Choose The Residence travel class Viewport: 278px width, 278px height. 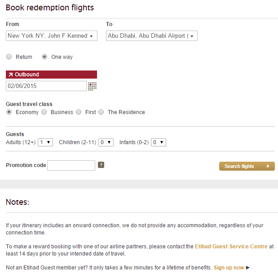101,112
